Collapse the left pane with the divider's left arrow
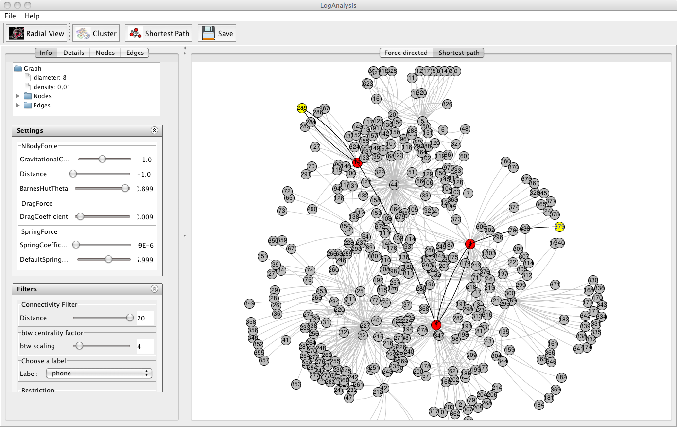This screenshot has height=427, width=677. [x=185, y=48]
